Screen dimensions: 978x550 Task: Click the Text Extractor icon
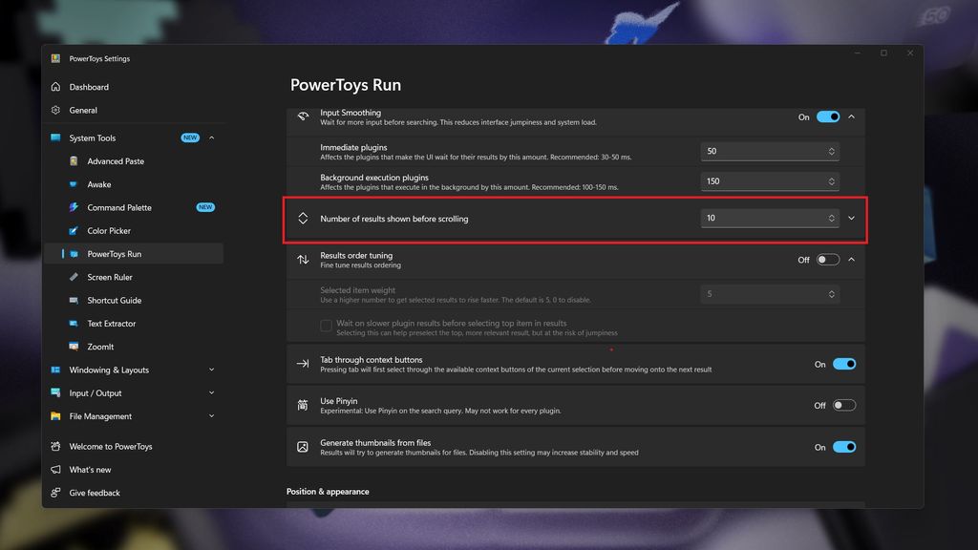pyautogui.click(x=74, y=324)
